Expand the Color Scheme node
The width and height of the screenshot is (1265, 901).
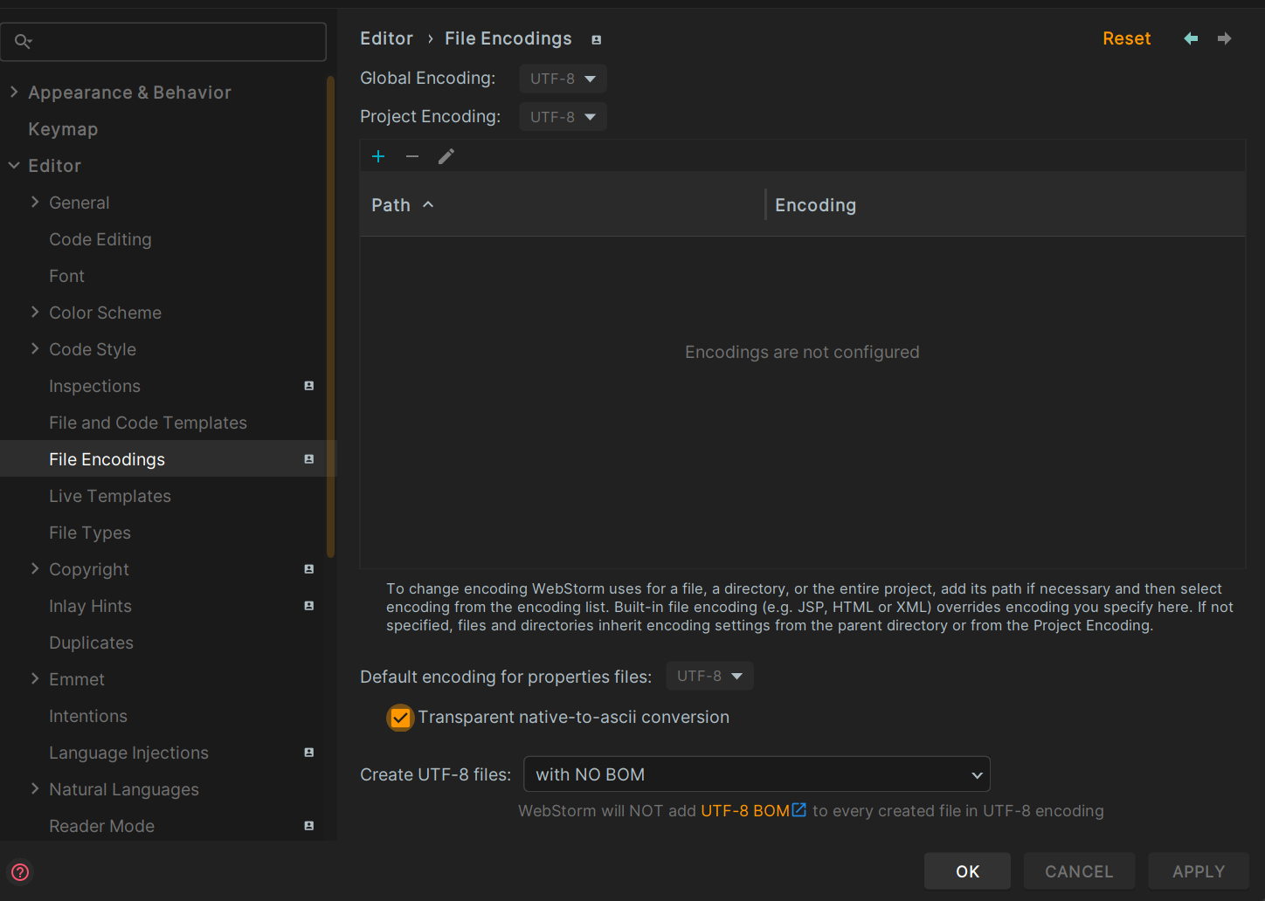click(35, 312)
